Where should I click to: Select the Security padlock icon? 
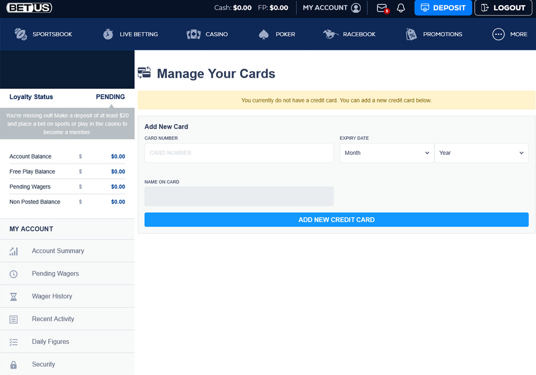(13, 364)
